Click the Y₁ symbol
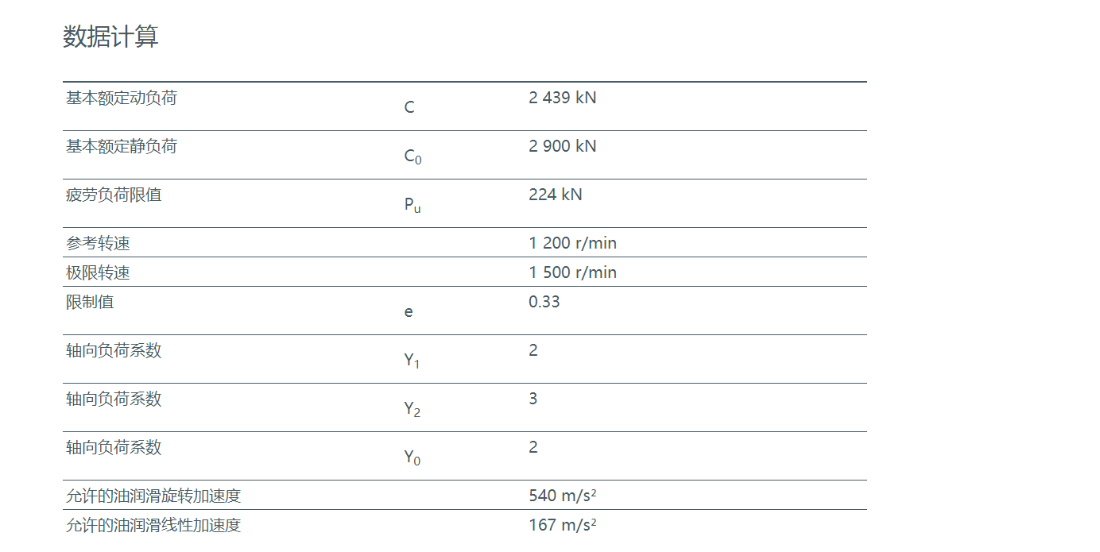The width and height of the screenshot is (1100, 552). tap(412, 361)
